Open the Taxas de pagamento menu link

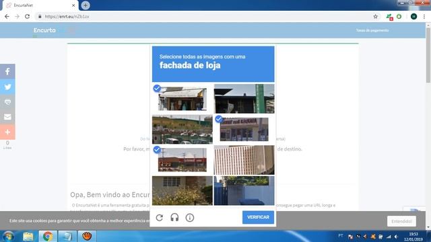click(372, 30)
